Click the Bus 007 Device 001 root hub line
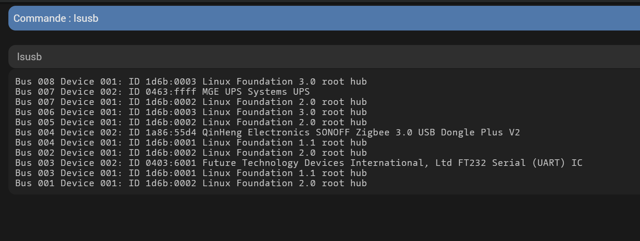640x241 pixels. pos(191,102)
